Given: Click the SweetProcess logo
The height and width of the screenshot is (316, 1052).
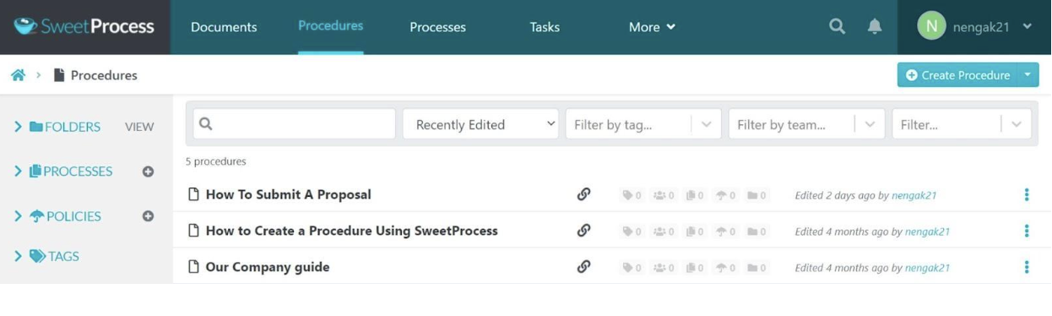Looking at the screenshot, I should coord(84,26).
